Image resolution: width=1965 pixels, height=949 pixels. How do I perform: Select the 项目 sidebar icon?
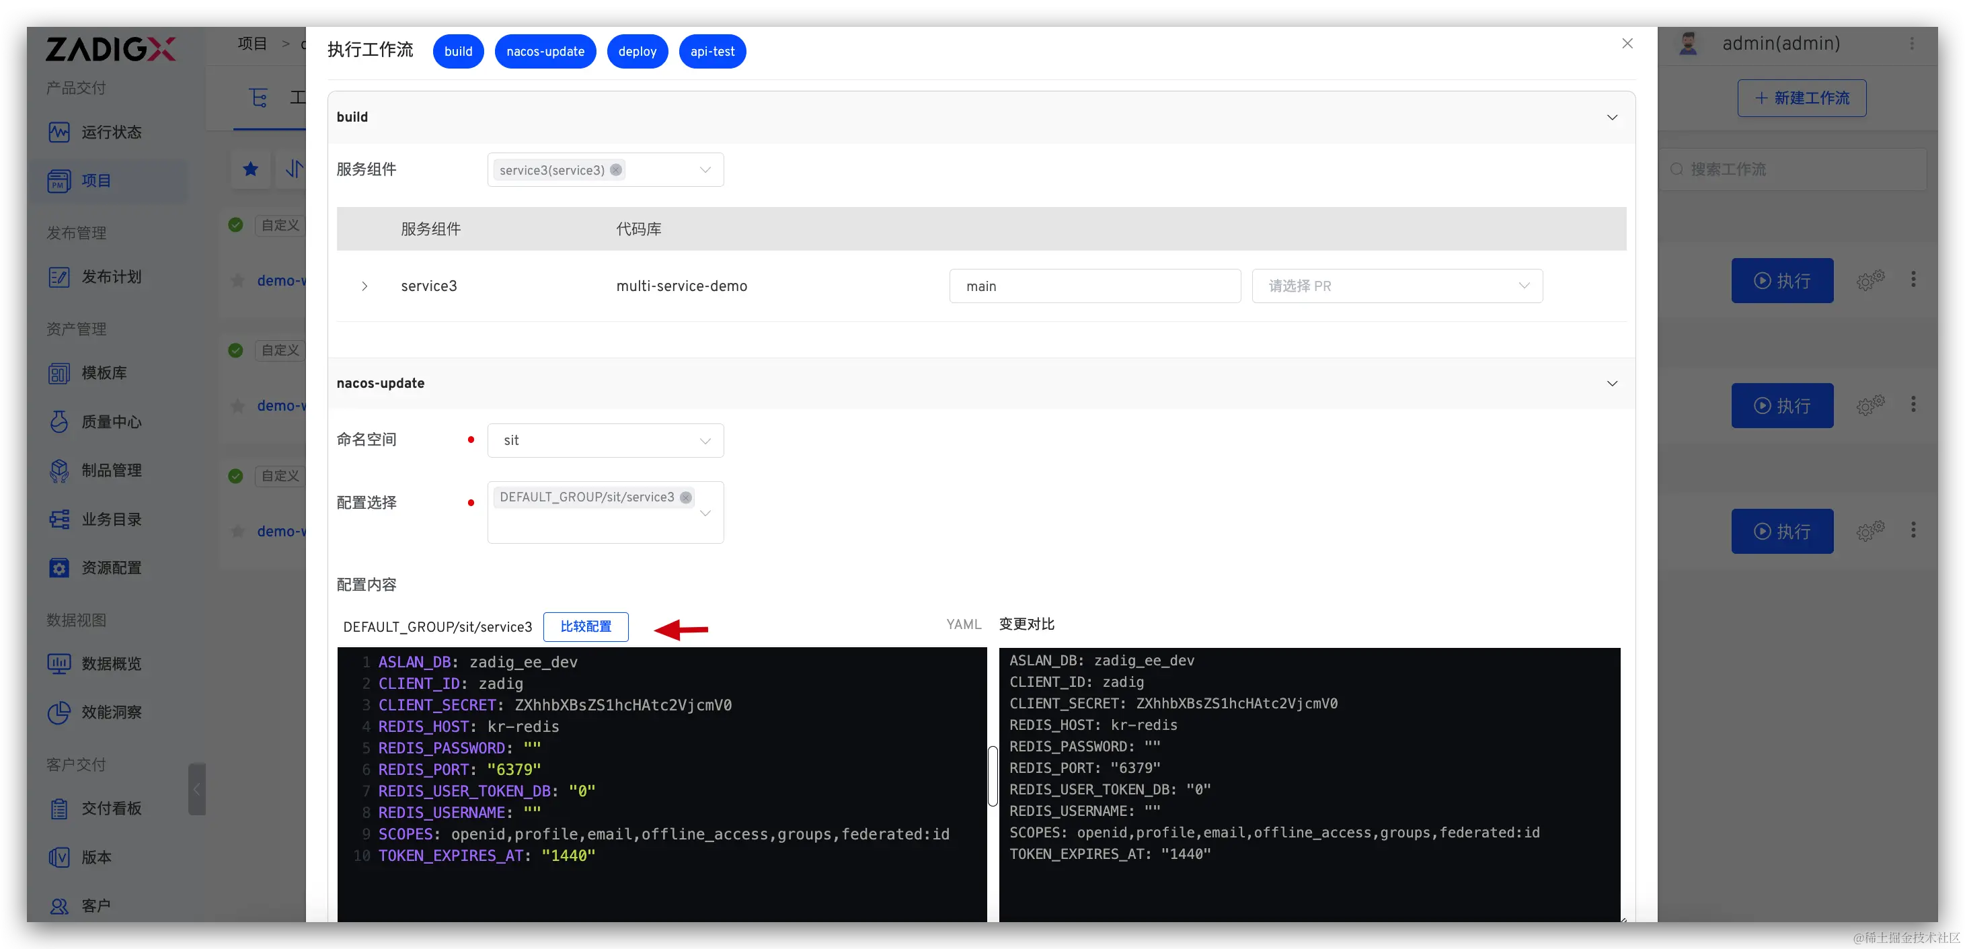59,181
